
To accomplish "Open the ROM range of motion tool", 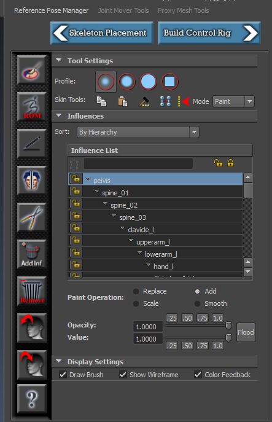I will click(32, 107).
